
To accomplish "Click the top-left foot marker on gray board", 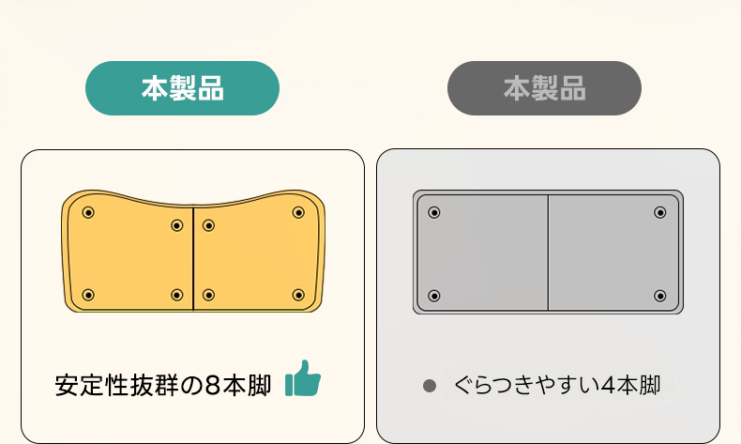I will pyautogui.click(x=434, y=212).
